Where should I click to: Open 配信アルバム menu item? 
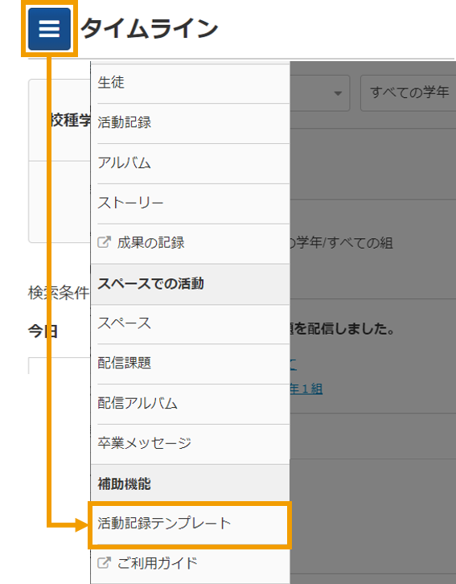pyautogui.click(x=191, y=404)
